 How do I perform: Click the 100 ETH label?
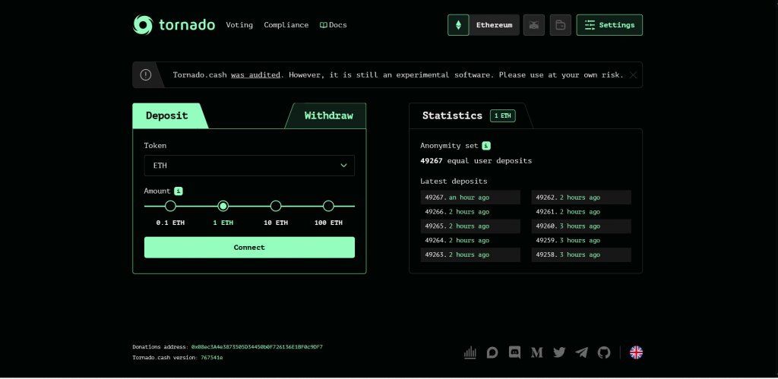328,223
